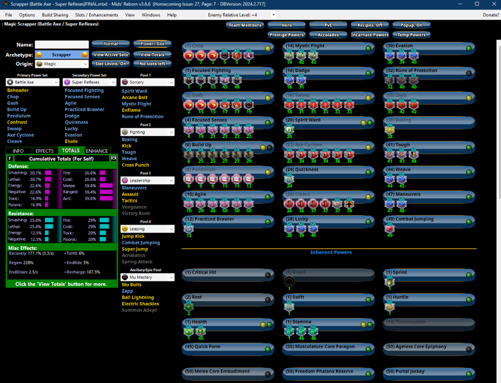Click the single enhancement slot in Practiced Brawler
Image resolution: width=501 pixels, height=383 pixels.
[x=189, y=228]
